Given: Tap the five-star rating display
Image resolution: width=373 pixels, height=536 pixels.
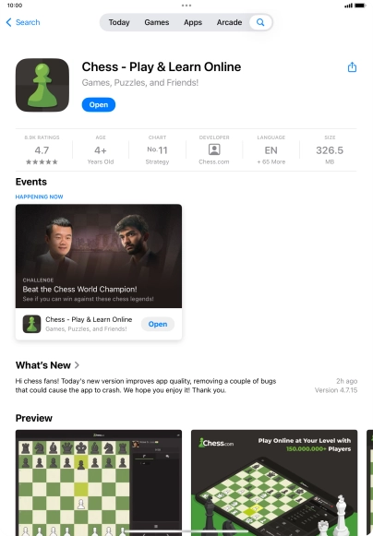Looking at the screenshot, I should tap(42, 162).
